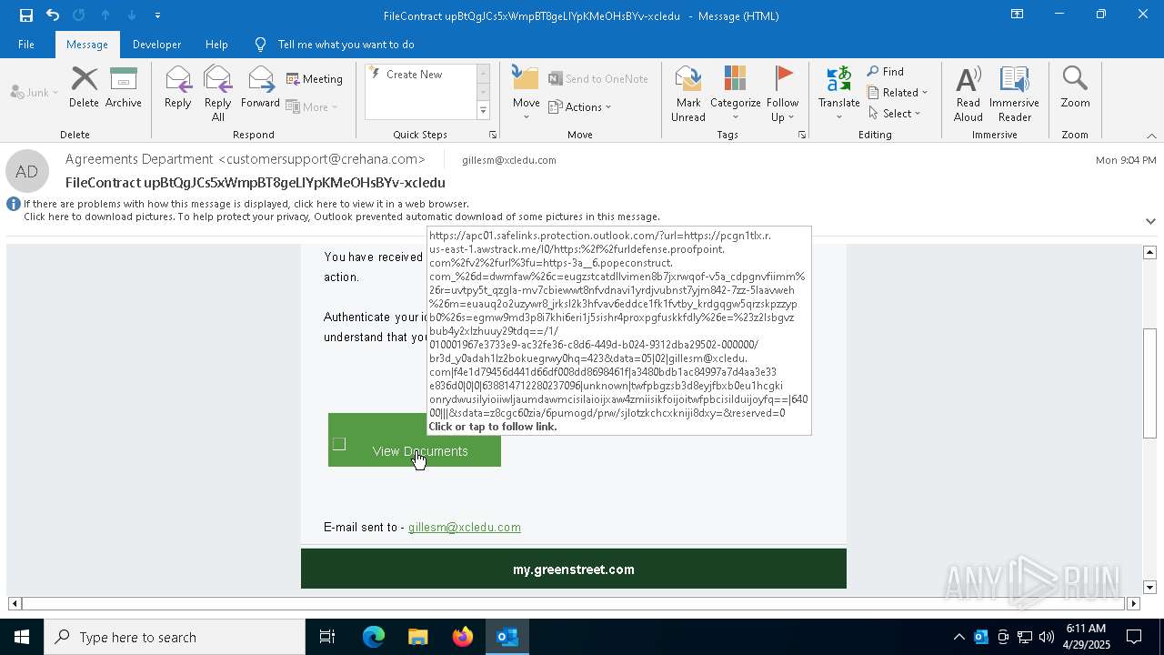Start Read Aloud
The height and width of the screenshot is (655, 1164).
point(968,94)
